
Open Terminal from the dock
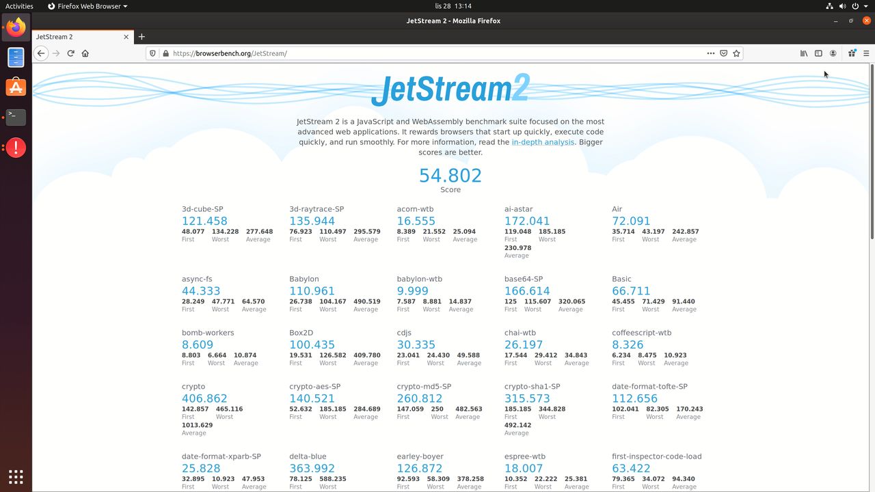(16, 117)
